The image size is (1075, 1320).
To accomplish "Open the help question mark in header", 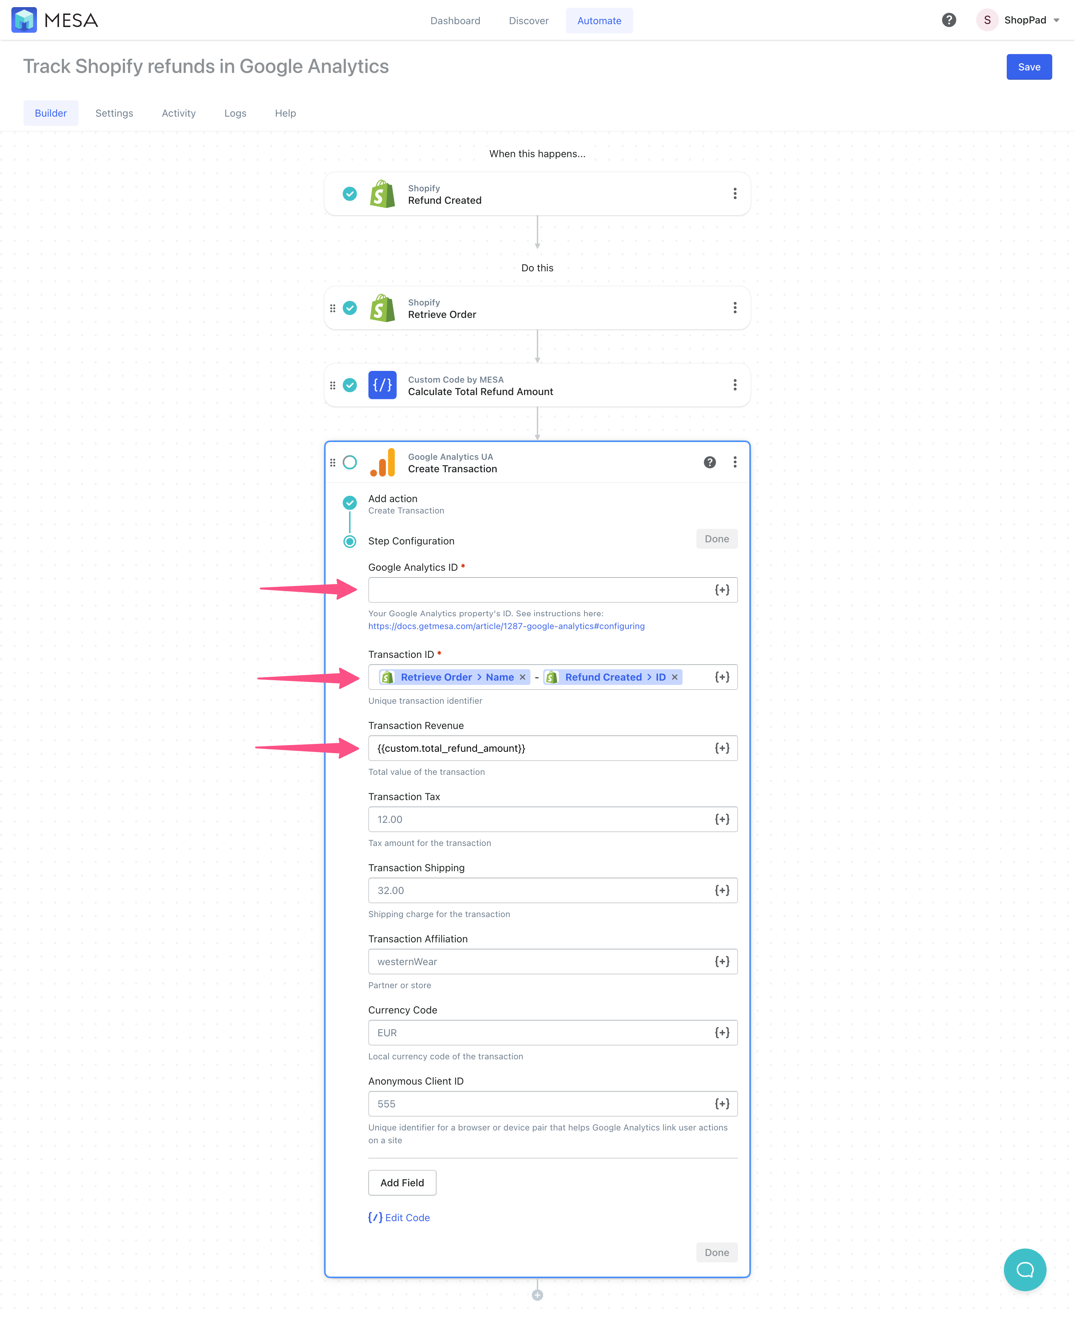I will click(949, 20).
